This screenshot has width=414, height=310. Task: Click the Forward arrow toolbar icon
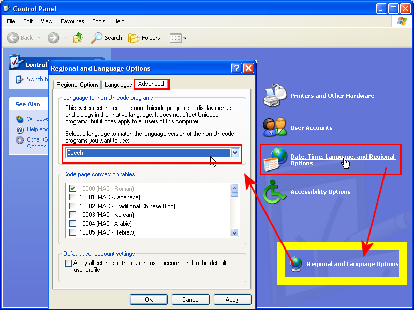click(x=53, y=38)
